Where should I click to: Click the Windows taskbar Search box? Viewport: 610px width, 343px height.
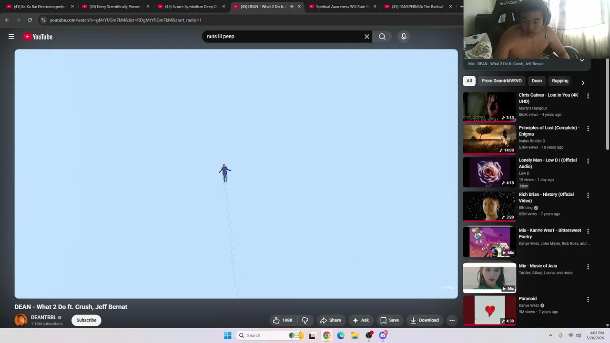coord(271,335)
